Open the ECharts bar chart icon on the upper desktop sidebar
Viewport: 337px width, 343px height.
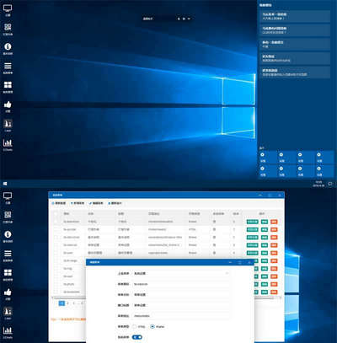point(8,142)
